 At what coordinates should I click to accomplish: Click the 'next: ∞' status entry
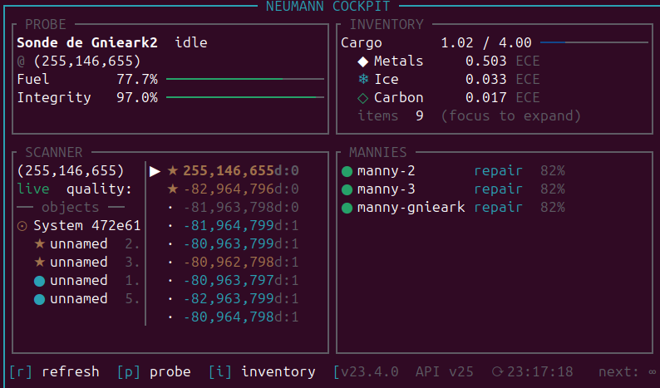click(628, 372)
